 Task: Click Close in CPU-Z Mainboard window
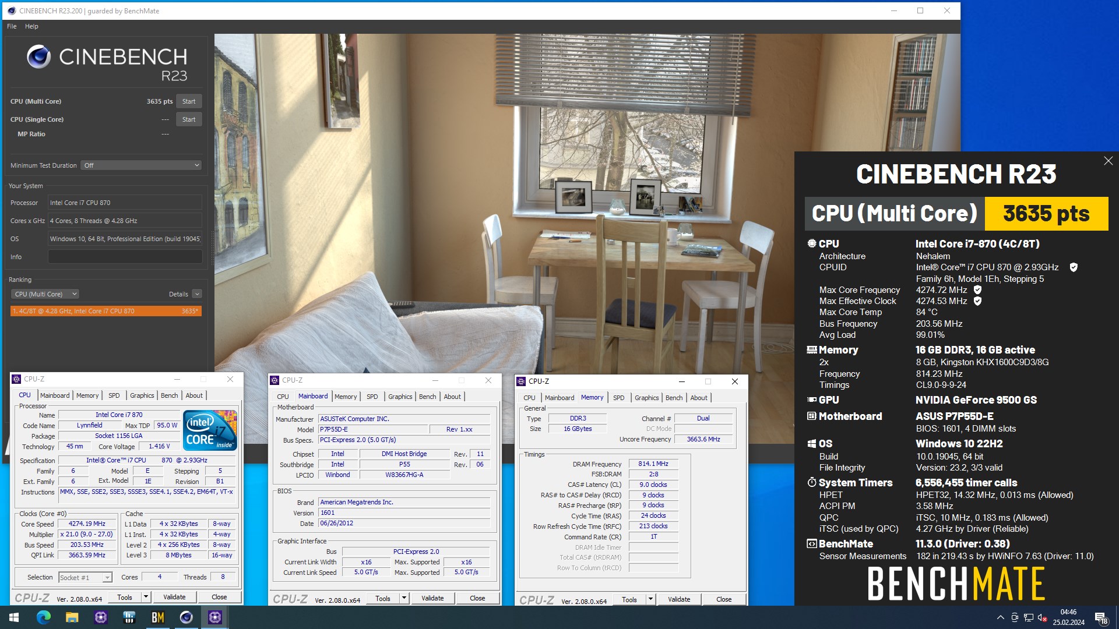[x=477, y=598]
